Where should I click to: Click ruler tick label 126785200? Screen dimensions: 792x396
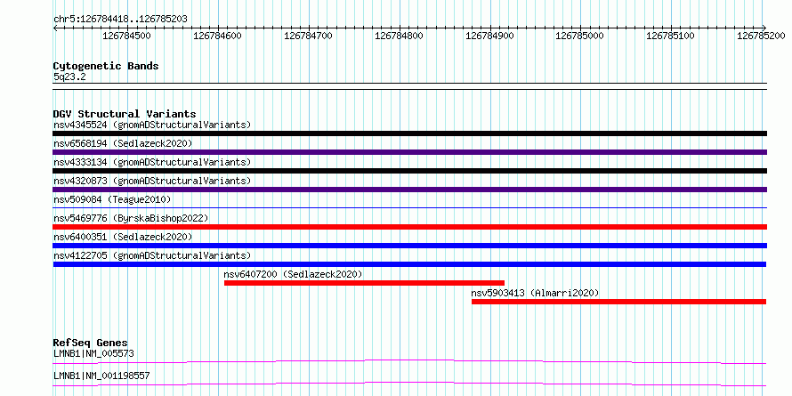coord(761,36)
